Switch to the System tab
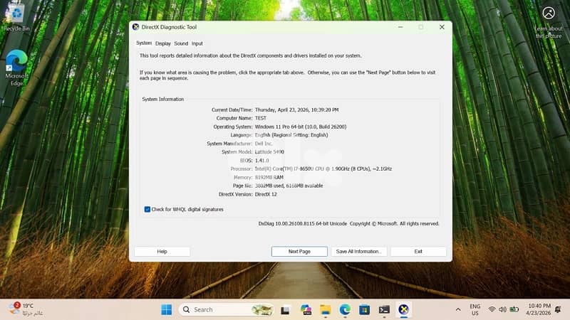Screen dimensions: 570x320 pos(144,43)
